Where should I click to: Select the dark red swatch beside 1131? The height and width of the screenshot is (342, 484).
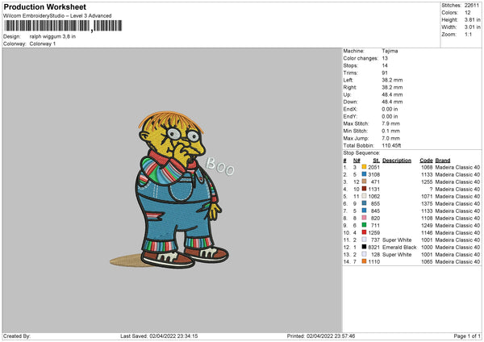364,189
